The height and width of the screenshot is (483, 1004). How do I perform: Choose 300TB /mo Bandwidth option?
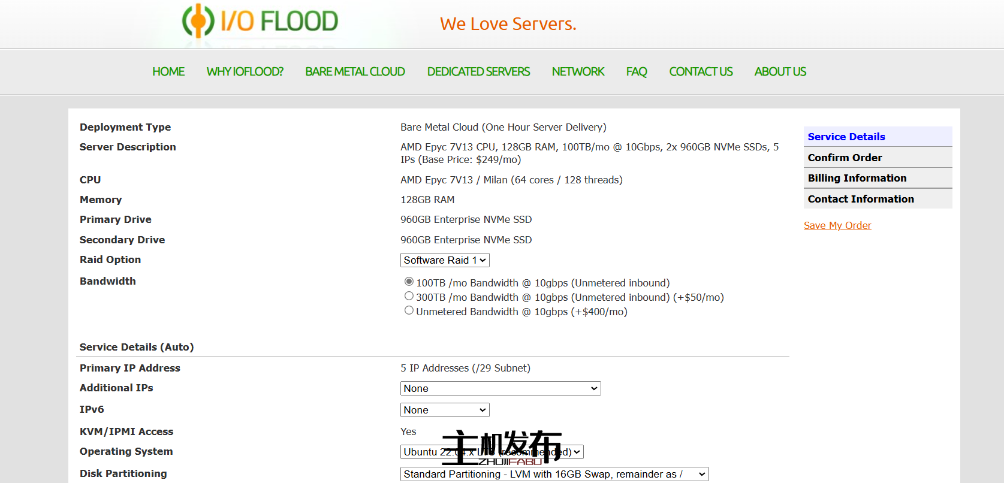point(409,296)
